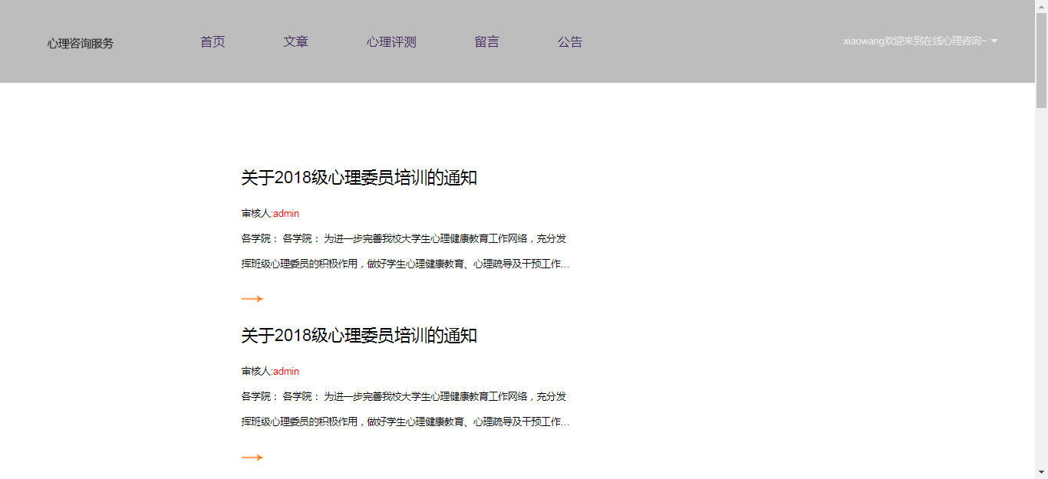Viewport: 1048px width, 479px height.
Task: Open the first 关于2018级心理委员培训的通知 article title
Action: pos(359,178)
